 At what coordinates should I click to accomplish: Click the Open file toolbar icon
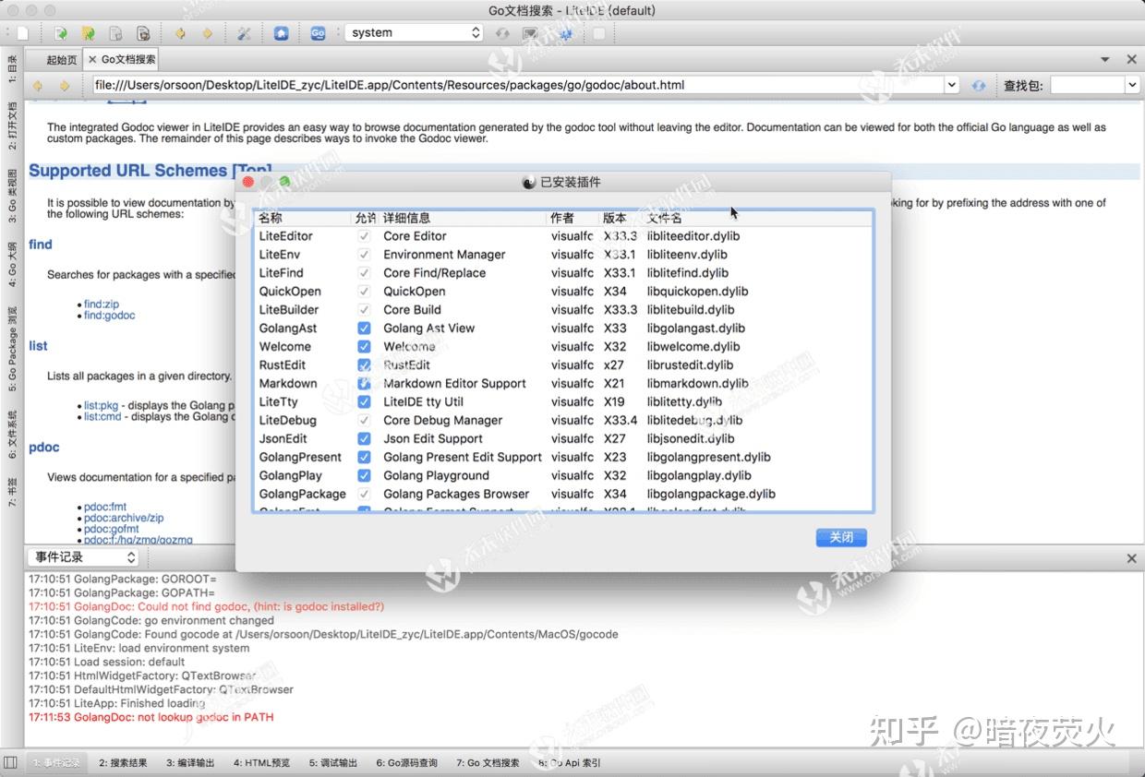point(60,33)
